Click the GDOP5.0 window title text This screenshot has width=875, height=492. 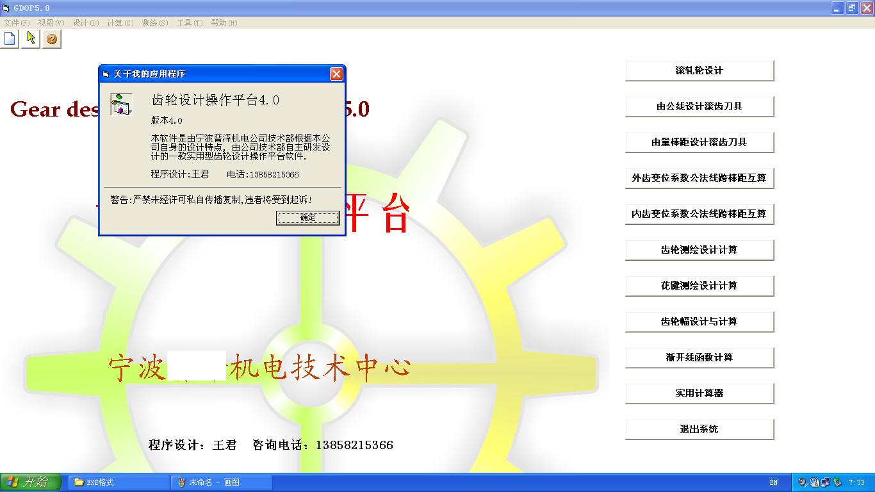[32, 8]
